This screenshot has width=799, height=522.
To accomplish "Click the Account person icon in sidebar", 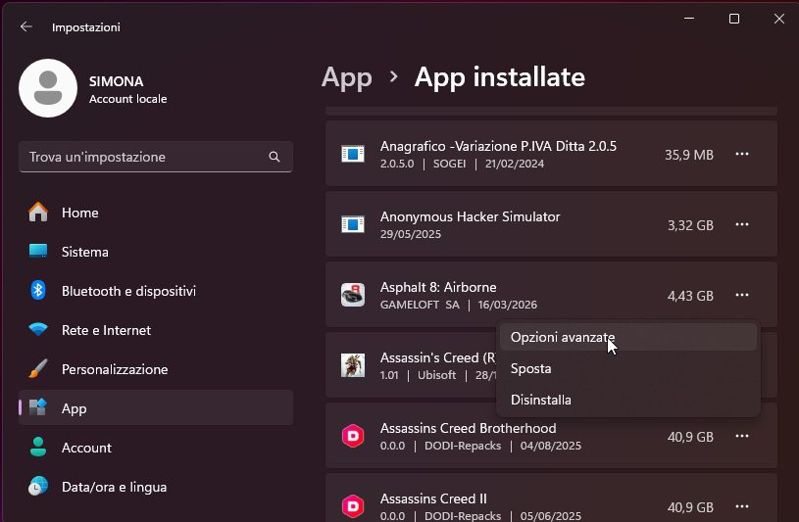I will (38, 447).
